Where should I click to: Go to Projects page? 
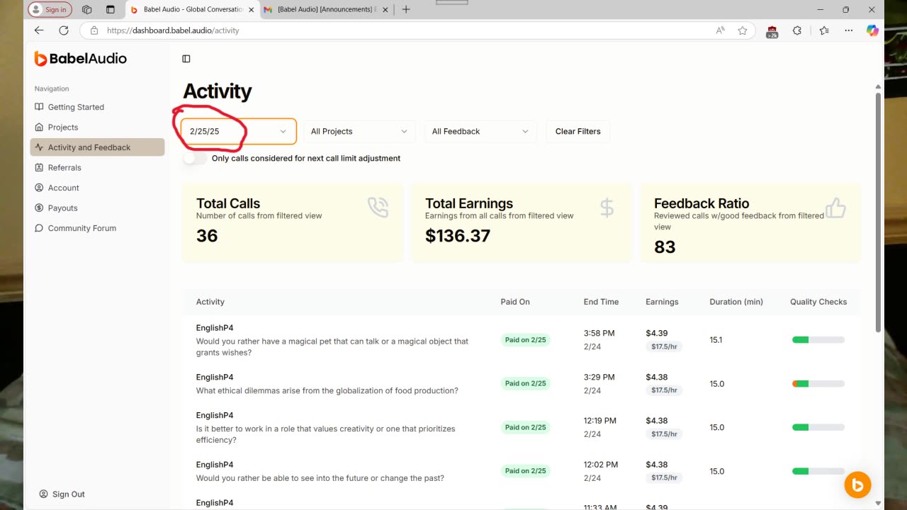pos(63,127)
